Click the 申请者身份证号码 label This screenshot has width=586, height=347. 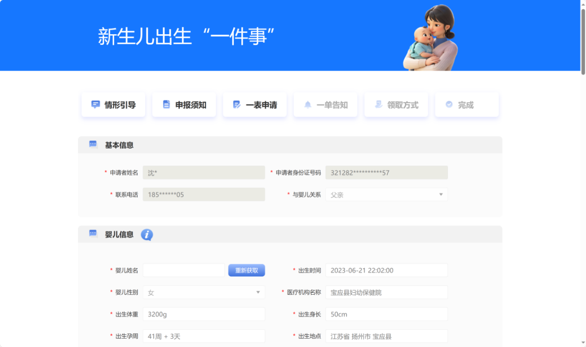298,173
